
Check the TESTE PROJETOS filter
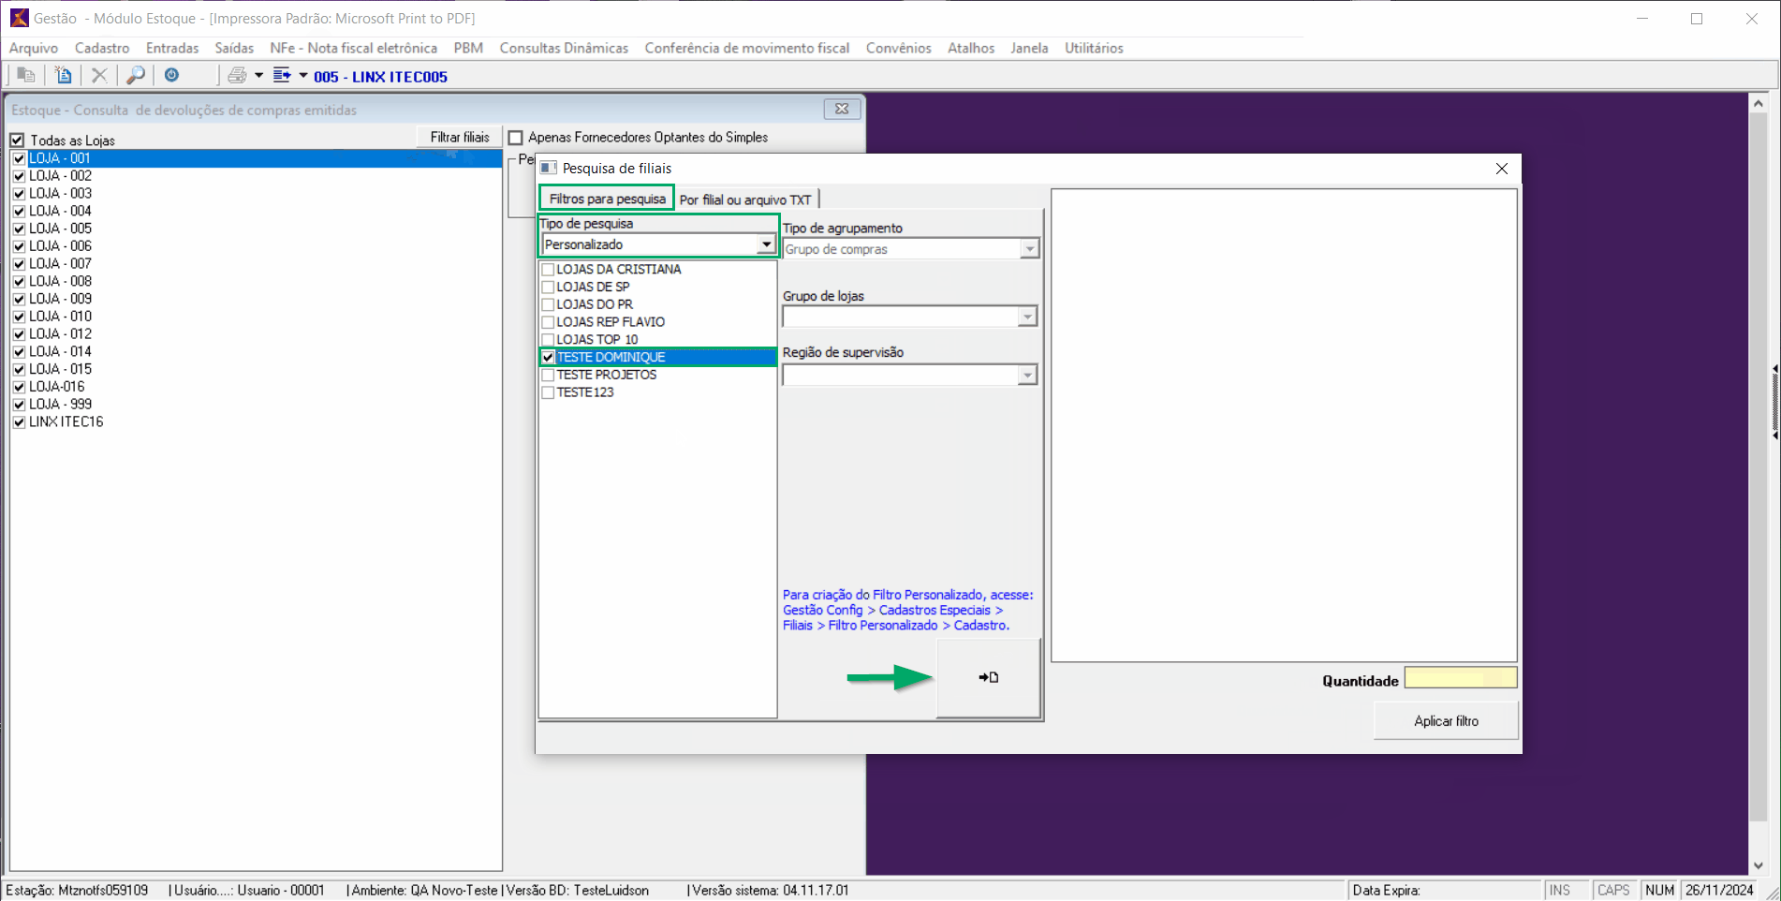[x=548, y=375]
